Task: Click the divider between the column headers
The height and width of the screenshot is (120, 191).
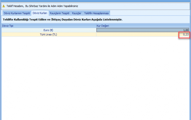Action: 96,26
